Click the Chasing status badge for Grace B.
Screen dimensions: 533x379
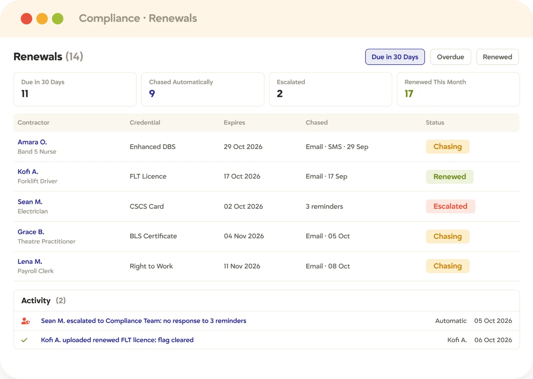pos(448,236)
